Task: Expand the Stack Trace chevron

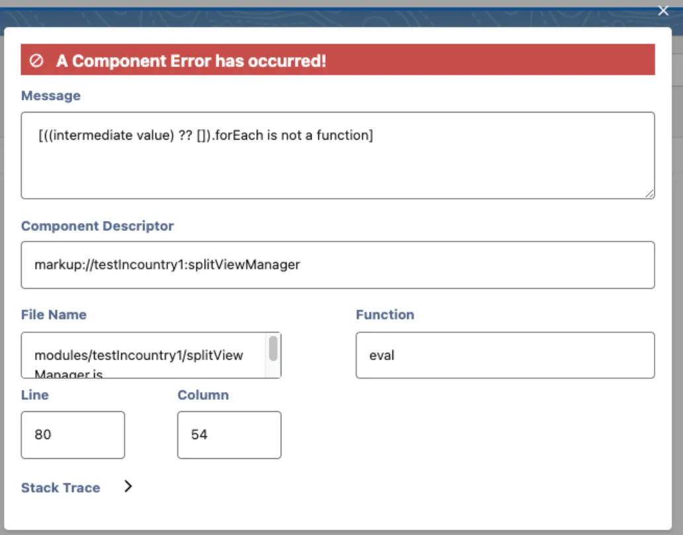Action: (128, 487)
